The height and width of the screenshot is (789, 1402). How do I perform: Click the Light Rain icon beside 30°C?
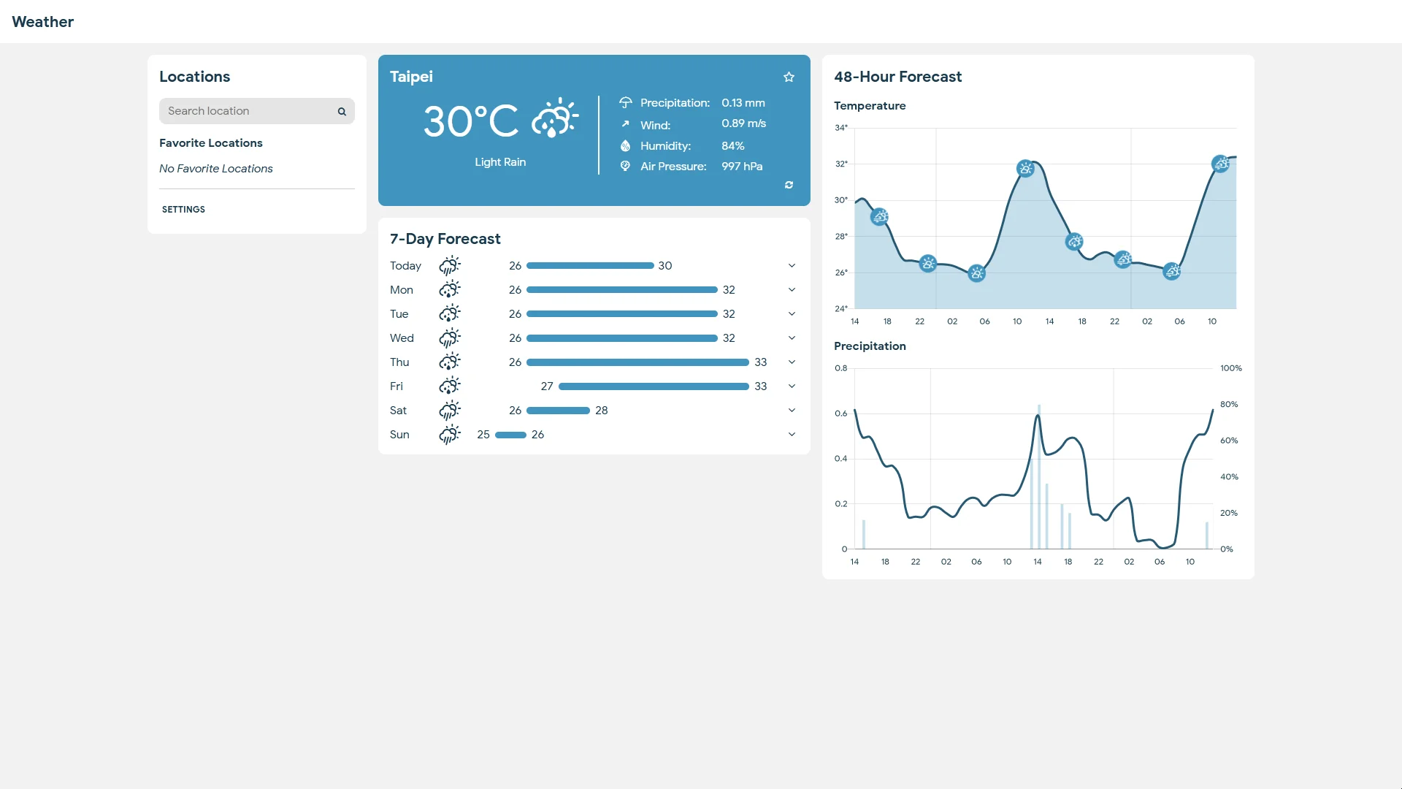click(554, 121)
